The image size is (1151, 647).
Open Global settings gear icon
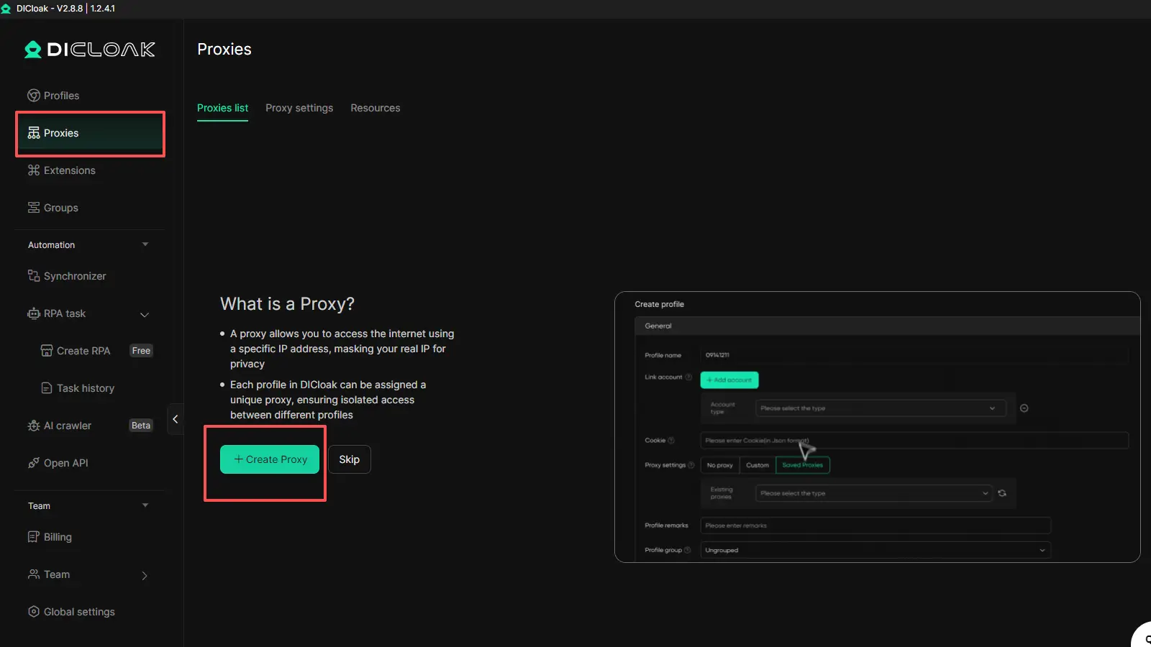coord(33,612)
